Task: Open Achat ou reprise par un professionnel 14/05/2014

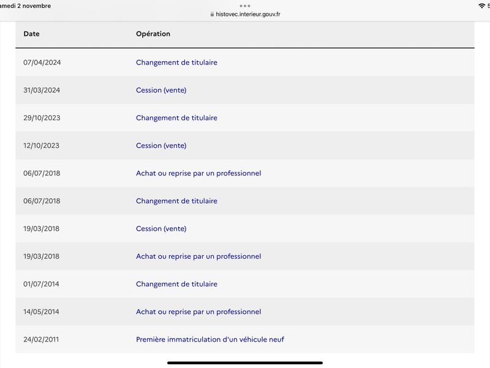Action: 198,312
